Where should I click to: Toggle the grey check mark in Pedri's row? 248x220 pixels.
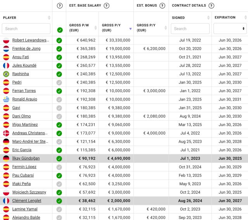tap(59, 82)
